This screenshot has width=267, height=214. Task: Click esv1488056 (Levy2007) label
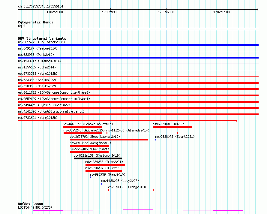(120, 181)
